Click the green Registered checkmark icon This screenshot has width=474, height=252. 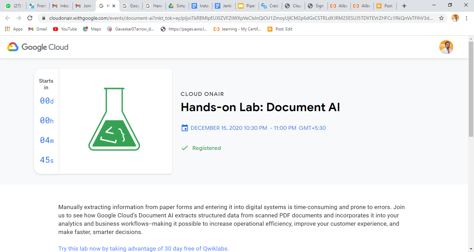(x=185, y=148)
